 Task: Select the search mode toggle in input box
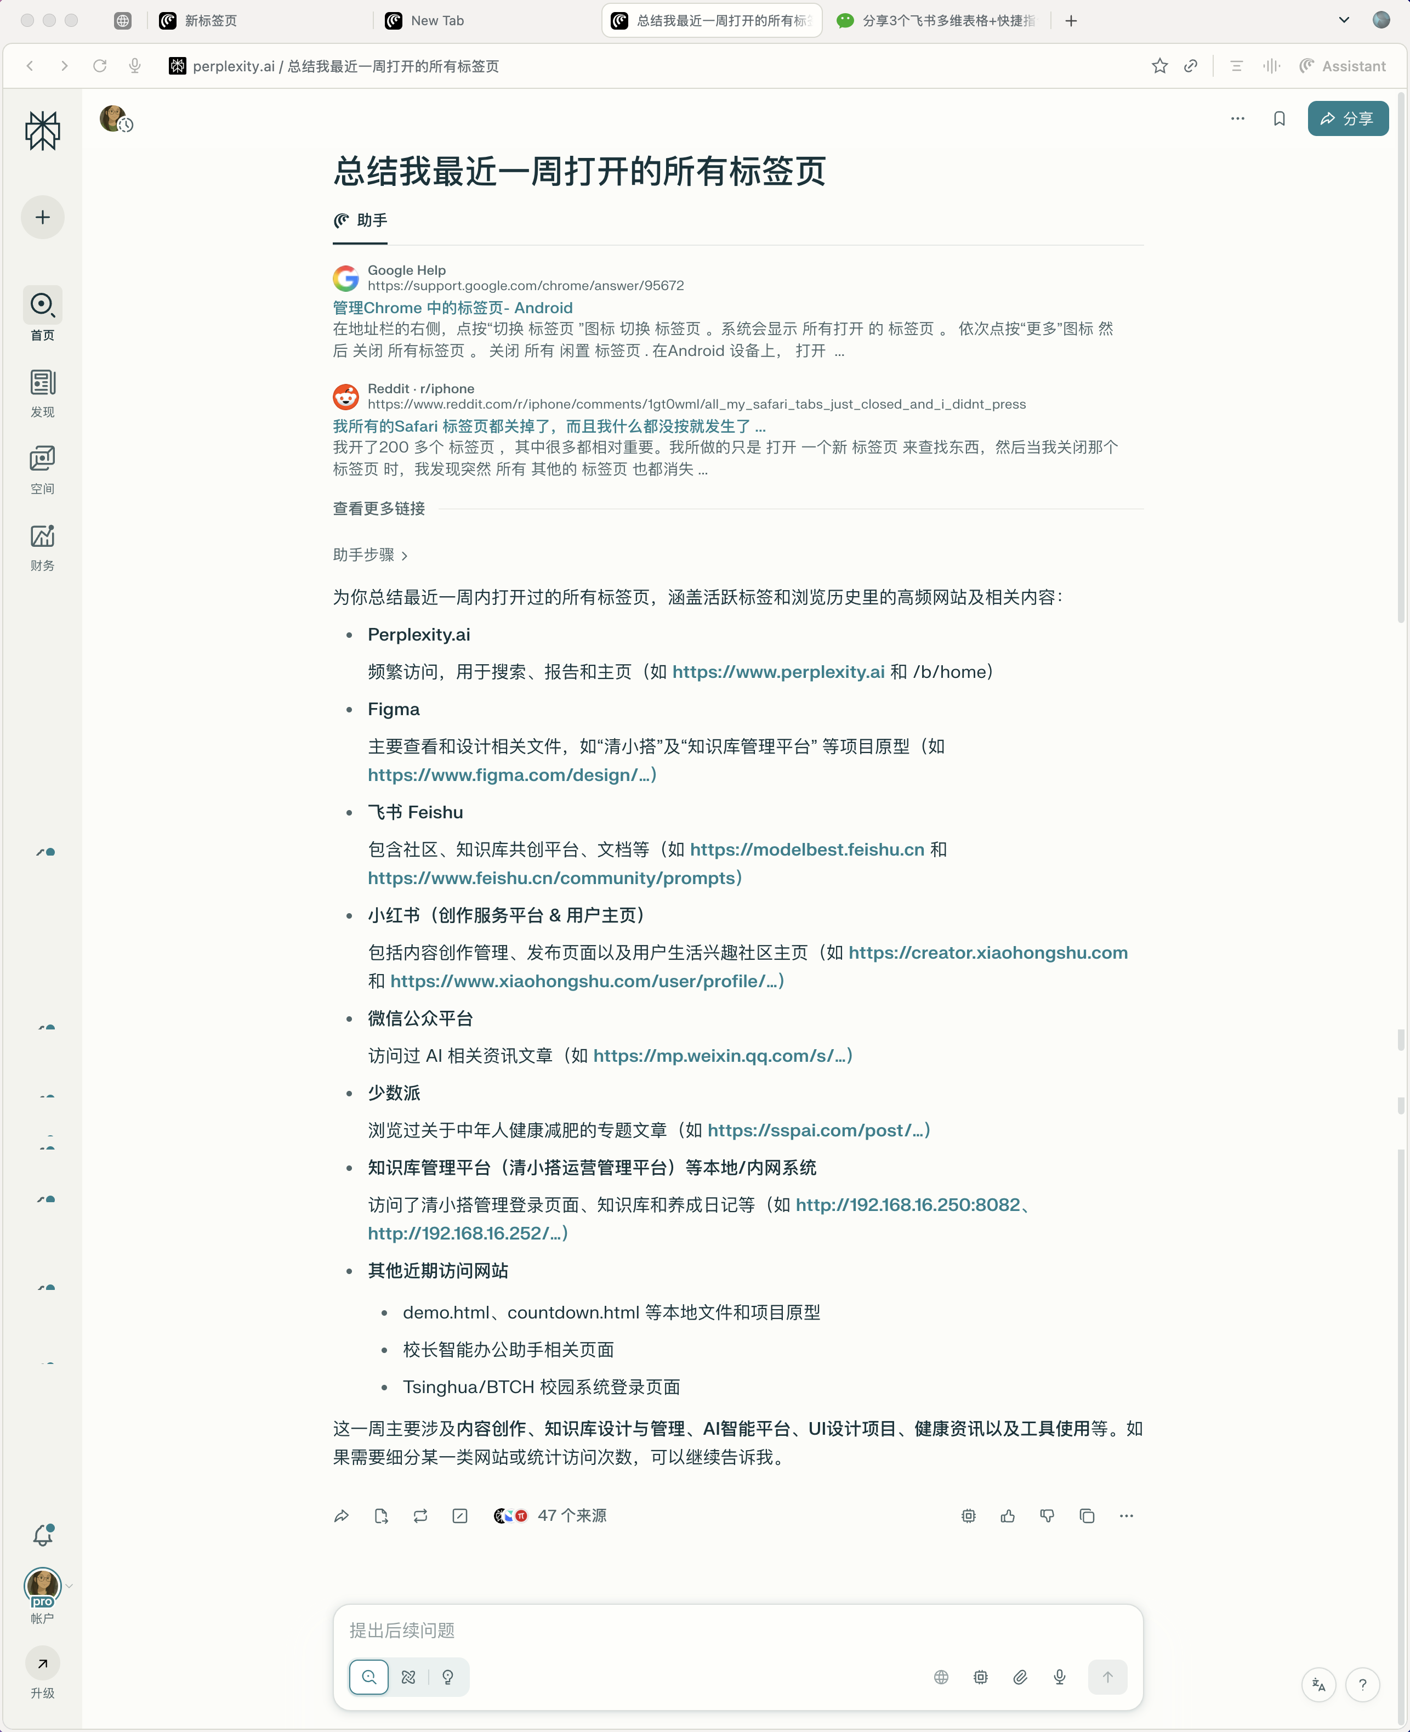coord(369,1677)
